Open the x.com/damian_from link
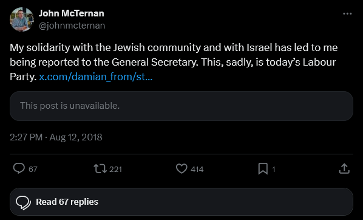The image size is (363, 220). coord(96,77)
